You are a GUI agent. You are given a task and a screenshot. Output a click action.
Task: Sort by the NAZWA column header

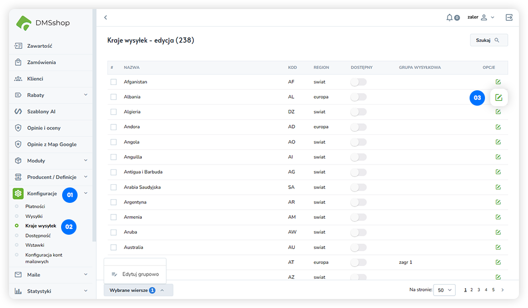(x=132, y=67)
